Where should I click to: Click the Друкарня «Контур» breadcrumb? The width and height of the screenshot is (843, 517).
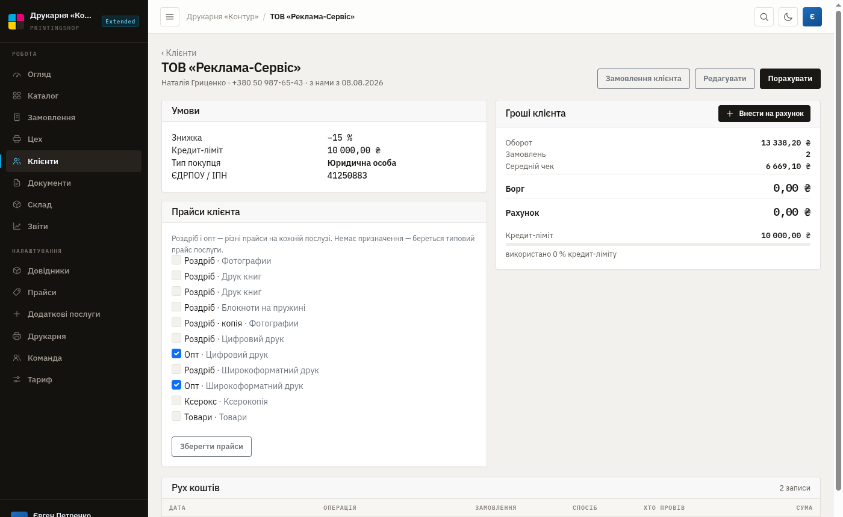tap(222, 17)
